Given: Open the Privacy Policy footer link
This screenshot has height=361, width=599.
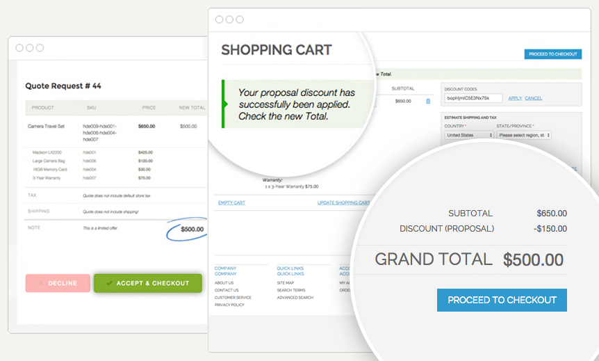Looking at the screenshot, I should (x=229, y=305).
